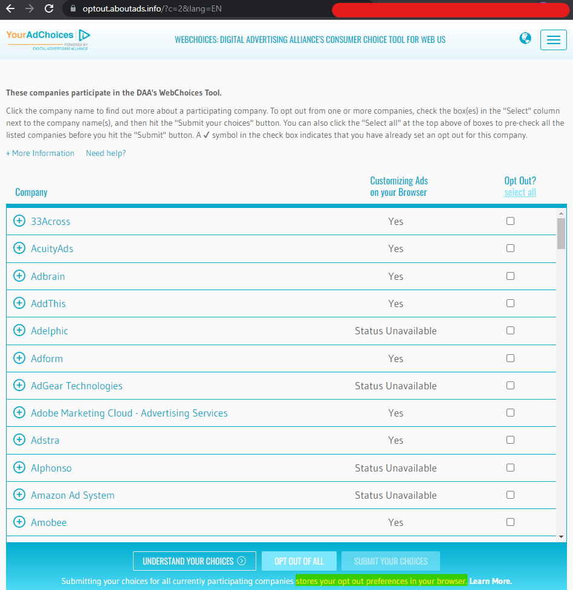This screenshot has height=590, width=573.
Task: Click the 'Understand Your Choices' button
Action: pyautogui.click(x=195, y=561)
